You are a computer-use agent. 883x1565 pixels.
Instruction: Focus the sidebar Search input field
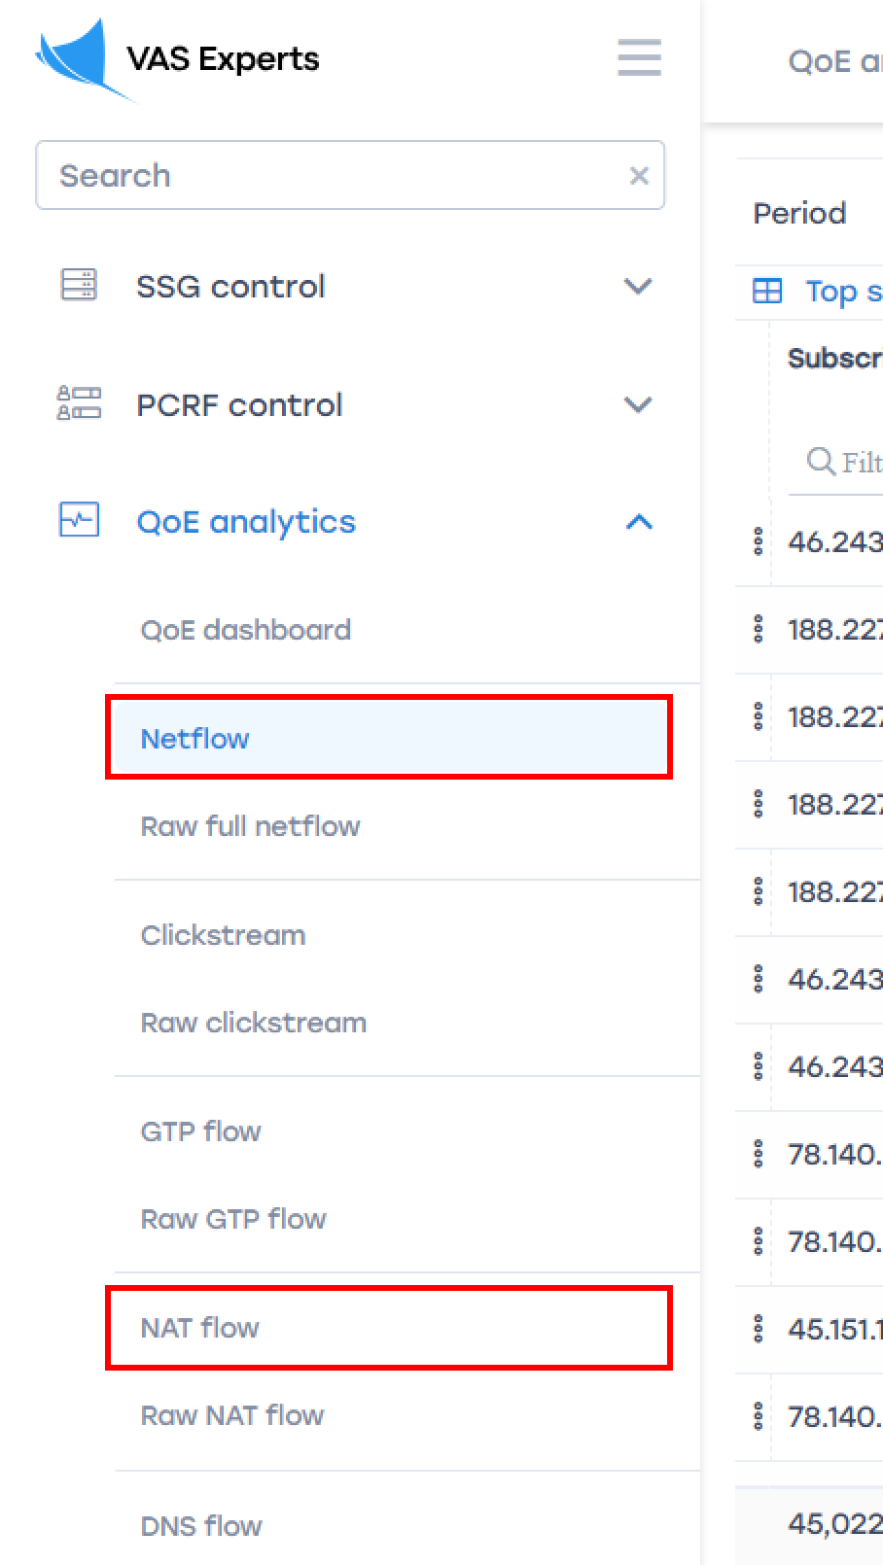tap(331, 176)
